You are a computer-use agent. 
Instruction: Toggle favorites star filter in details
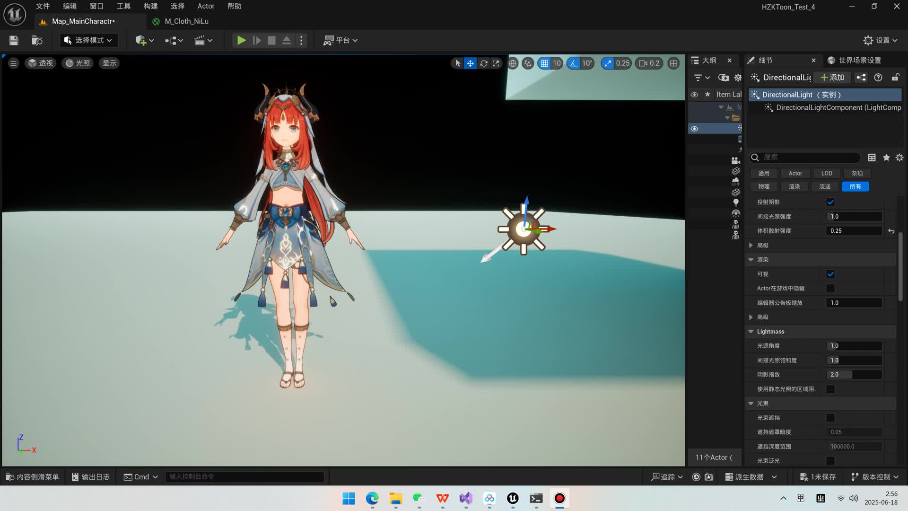[886, 158]
